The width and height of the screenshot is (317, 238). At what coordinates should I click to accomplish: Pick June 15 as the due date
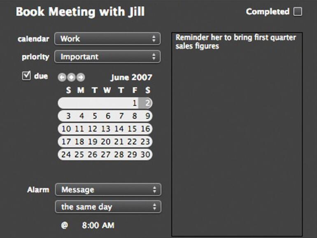[133, 129]
